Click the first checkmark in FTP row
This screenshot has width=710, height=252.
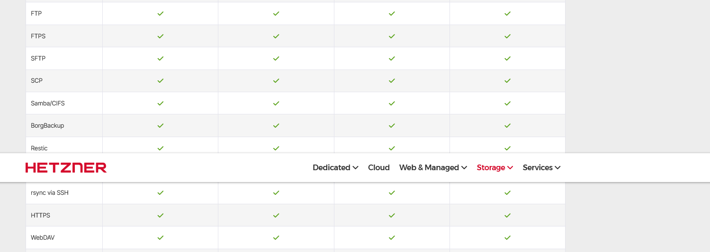[161, 14]
